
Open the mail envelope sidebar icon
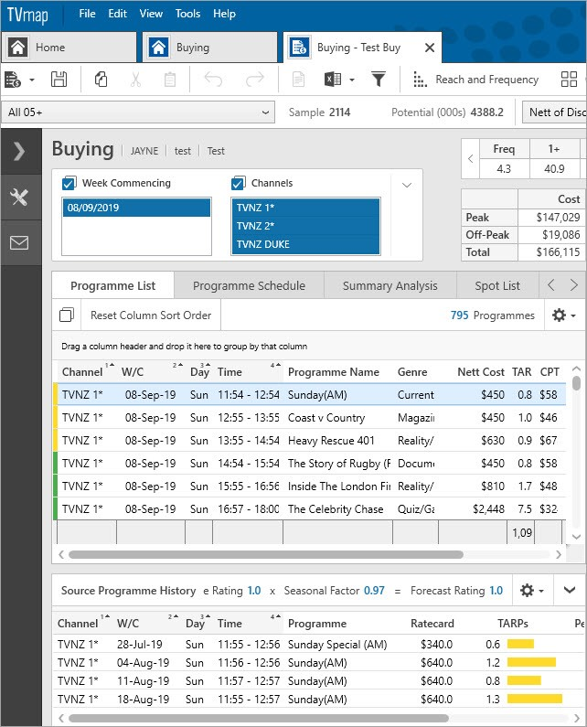(x=19, y=242)
